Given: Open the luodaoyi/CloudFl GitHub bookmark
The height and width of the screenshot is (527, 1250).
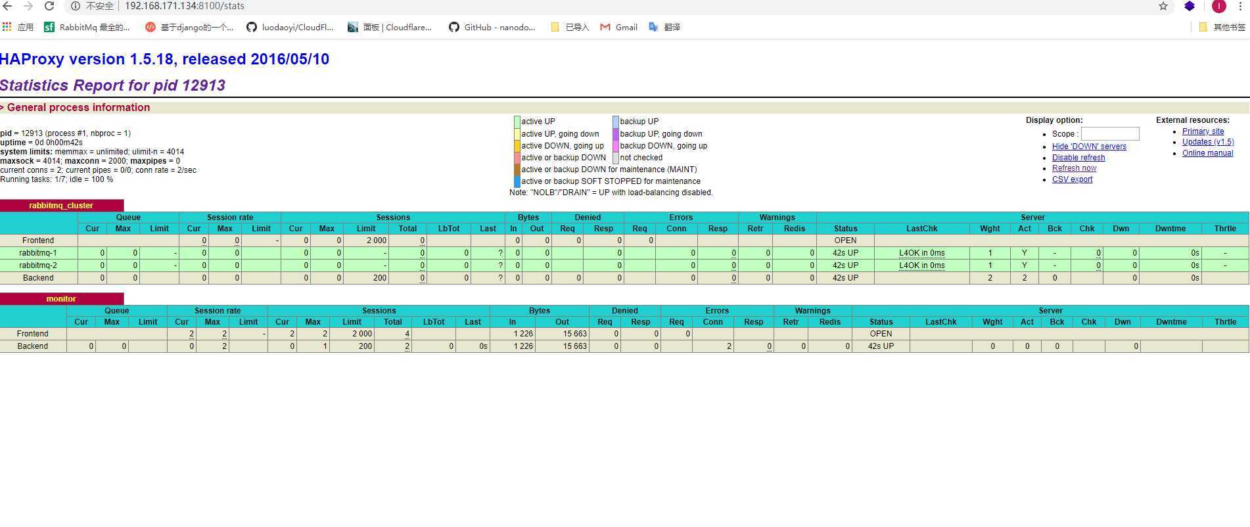Looking at the screenshot, I should pyautogui.click(x=290, y=27).
